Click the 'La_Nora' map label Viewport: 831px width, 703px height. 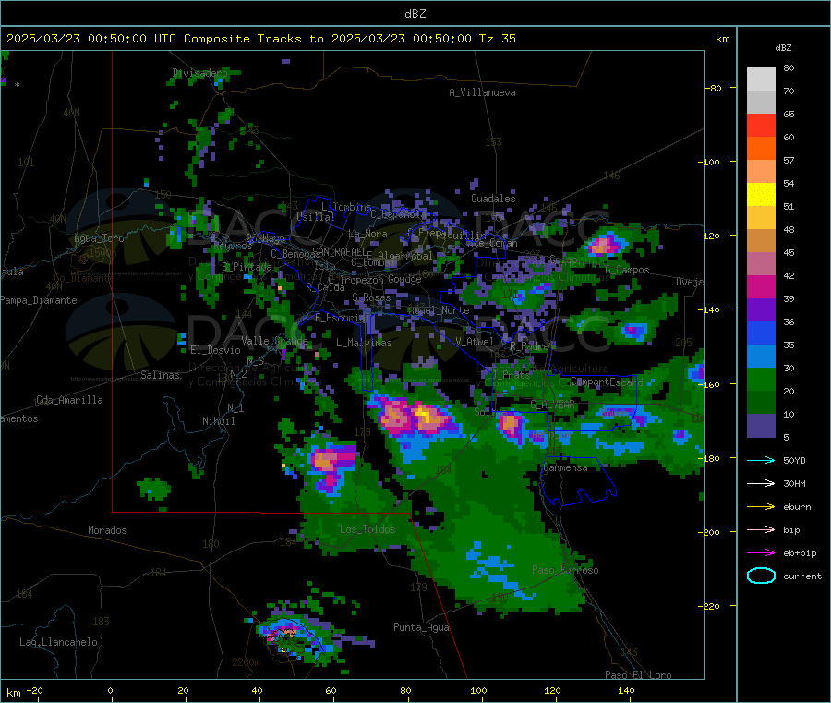(367, 234)
